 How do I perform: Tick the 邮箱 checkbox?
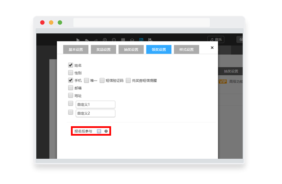[x=70, y=88]
